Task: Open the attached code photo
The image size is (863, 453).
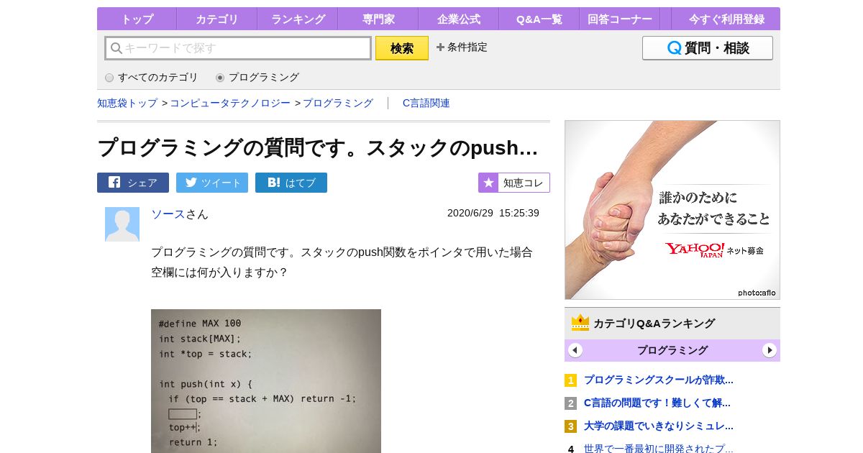Action: [x=266, y=381]
